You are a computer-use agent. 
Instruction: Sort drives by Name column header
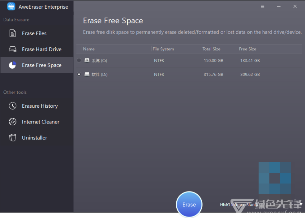coord(89,49)
